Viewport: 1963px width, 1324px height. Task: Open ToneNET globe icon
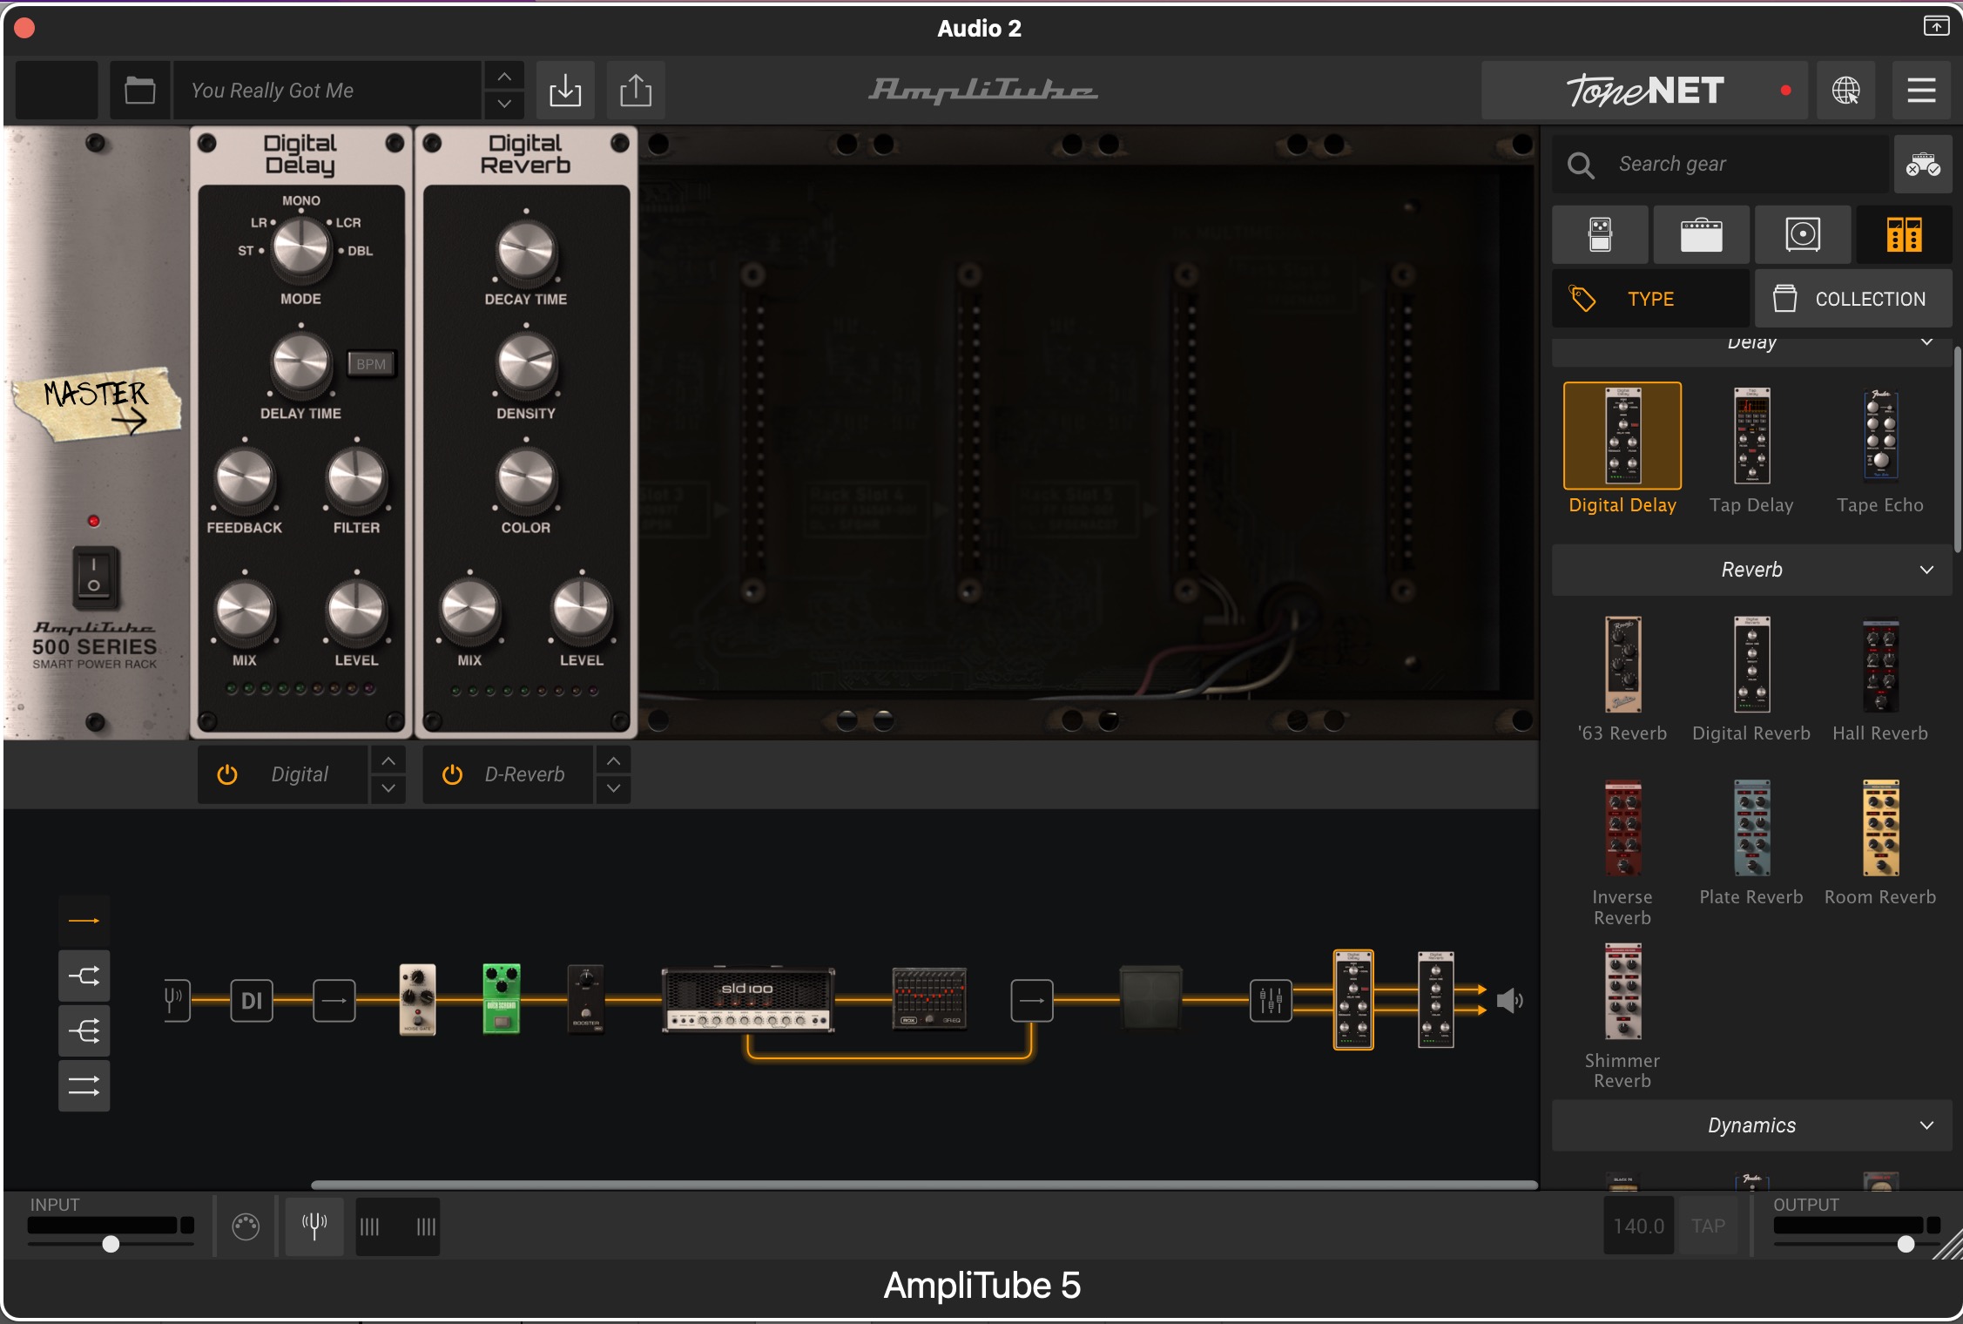1845,90
